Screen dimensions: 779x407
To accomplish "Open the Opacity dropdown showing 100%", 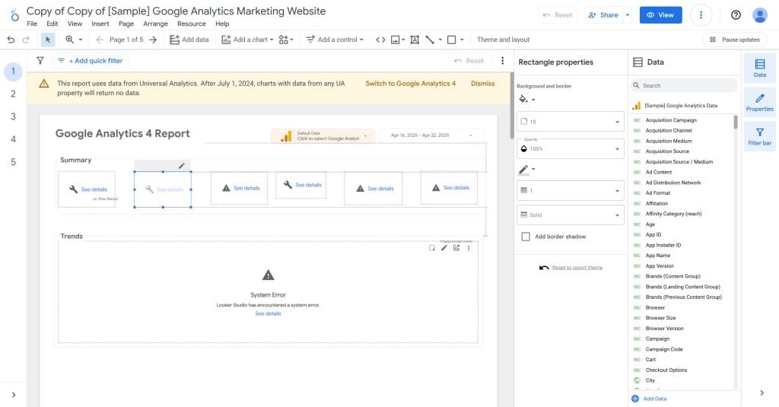I will 571,148.
